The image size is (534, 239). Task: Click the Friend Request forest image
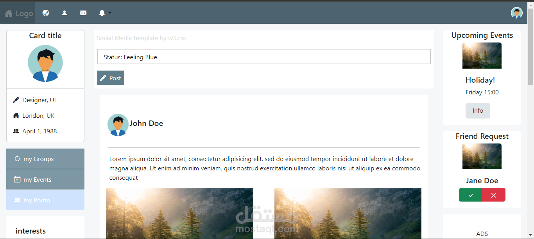tap(482, 156)
